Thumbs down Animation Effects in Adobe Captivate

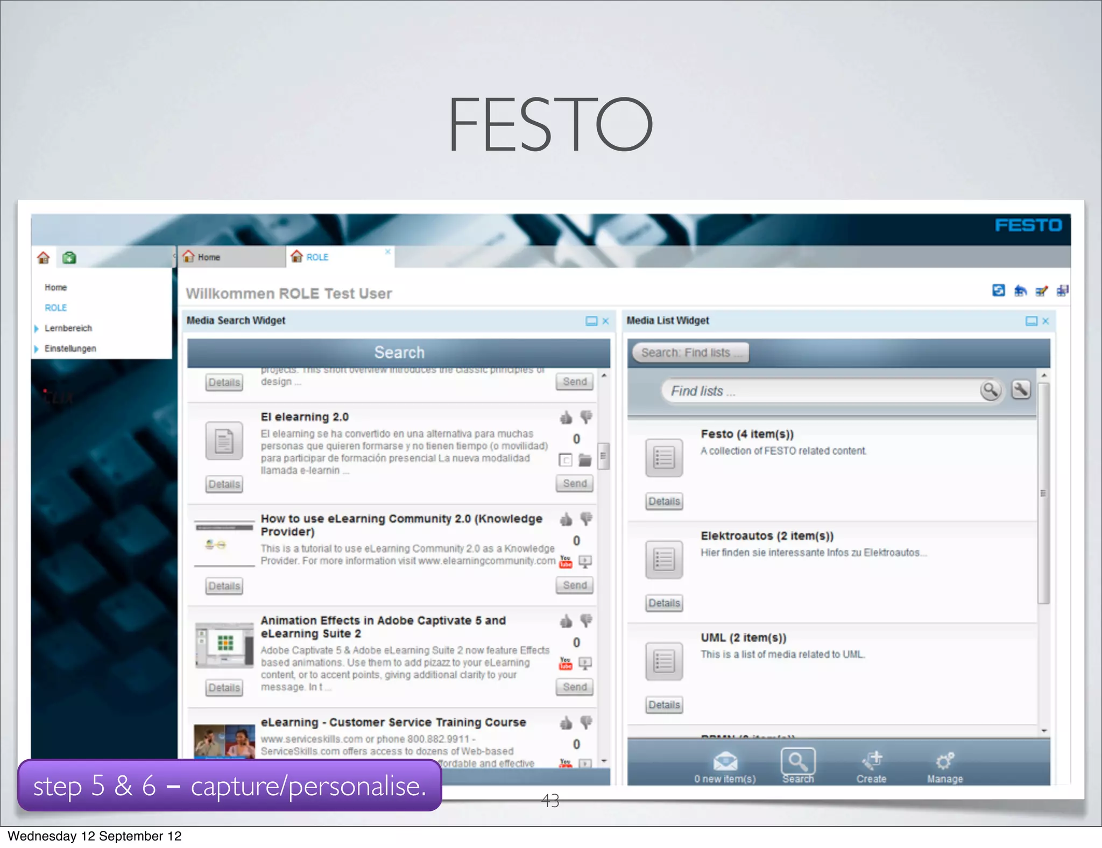[586, 621]
